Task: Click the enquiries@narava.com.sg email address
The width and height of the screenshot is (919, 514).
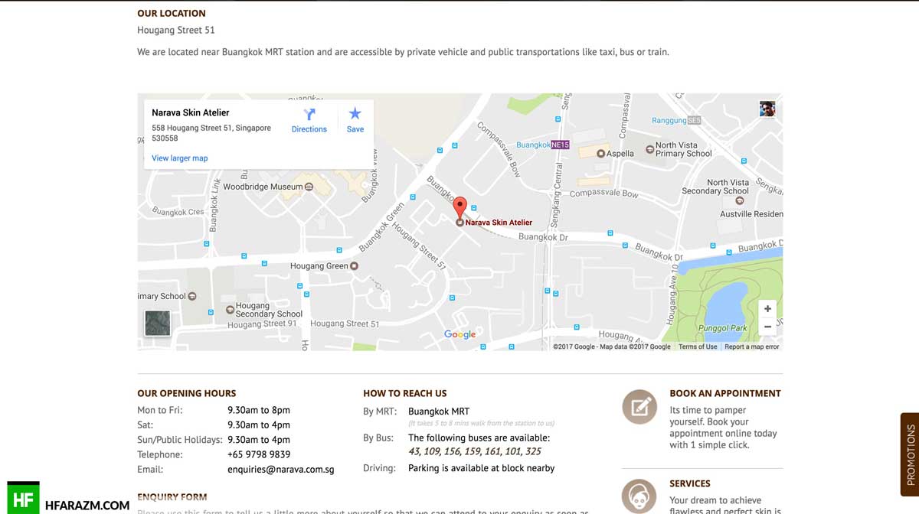Action: pos(281,470)
